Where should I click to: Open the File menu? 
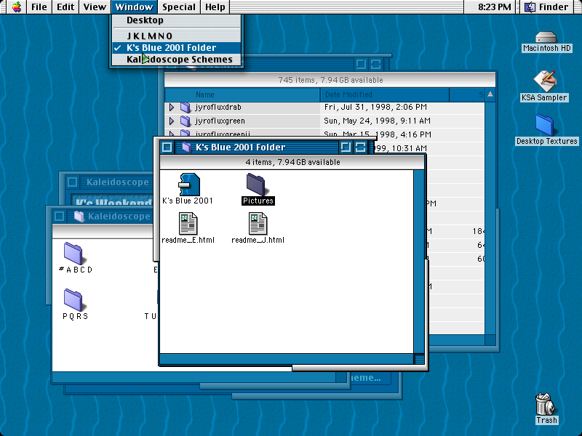pyautogui.click(x=39, y=7)
